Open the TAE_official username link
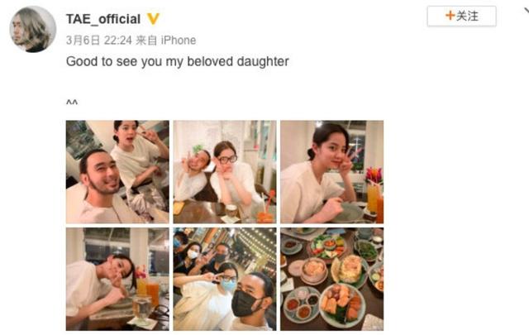Screen dimensions: 529x335 (103, 19)
